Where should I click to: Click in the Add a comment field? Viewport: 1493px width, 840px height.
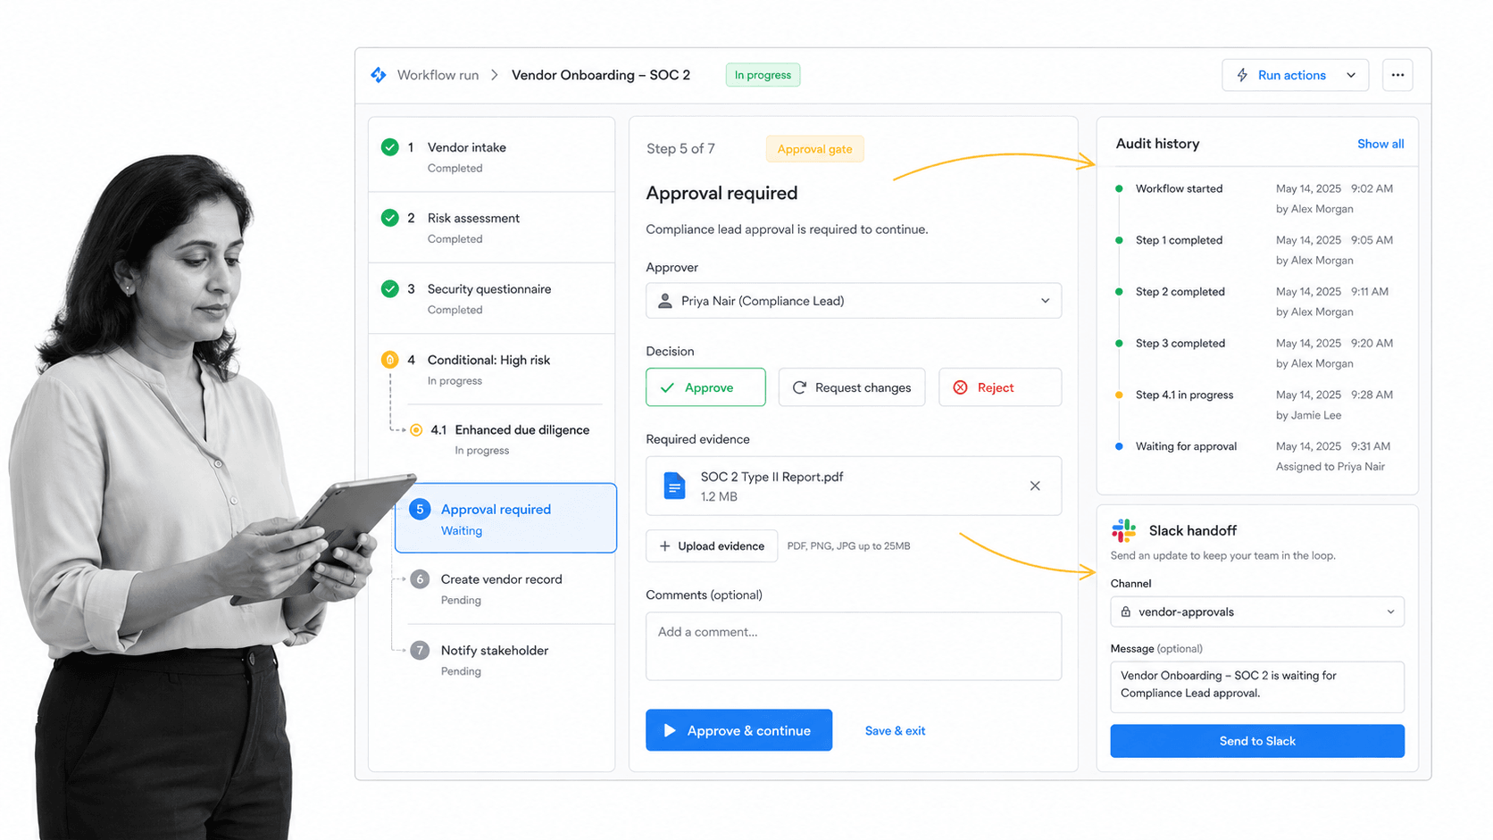tap(854, 646)
